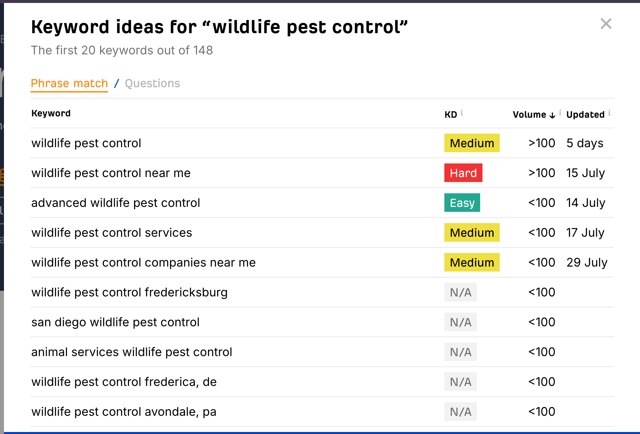
Task: Click the Hard difficulty badge
Action: coord(463,173)
